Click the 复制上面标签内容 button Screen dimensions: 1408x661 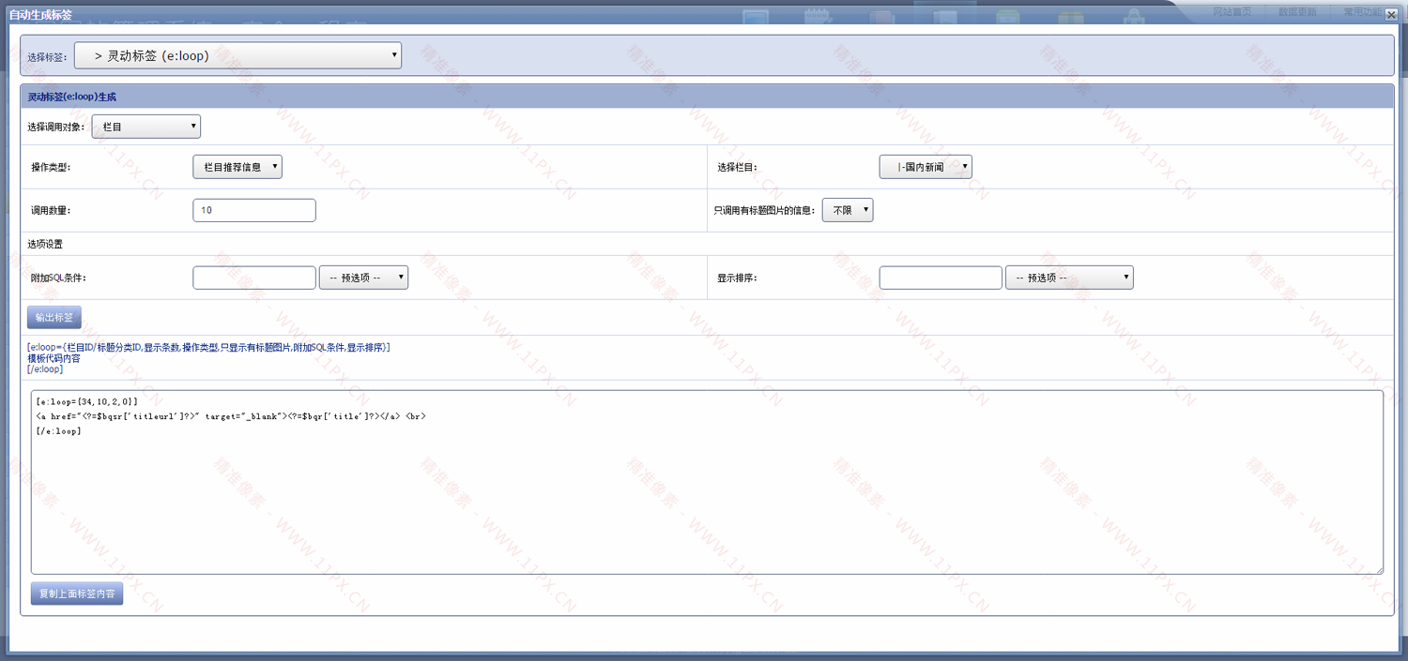77,593
